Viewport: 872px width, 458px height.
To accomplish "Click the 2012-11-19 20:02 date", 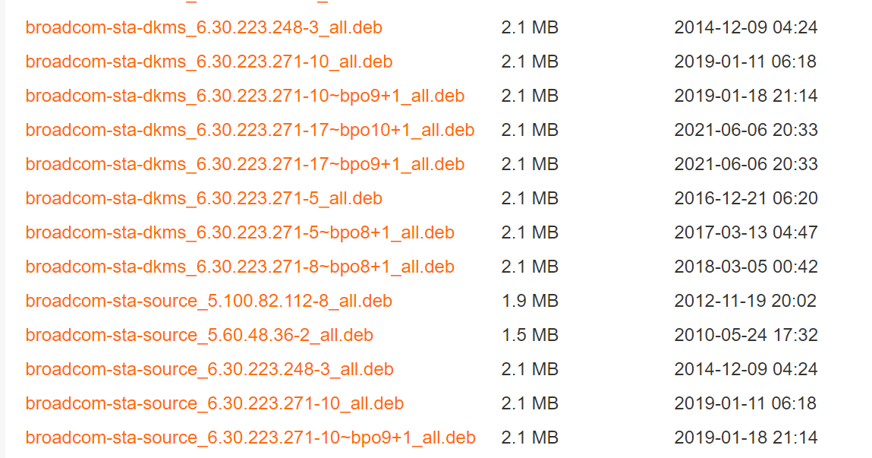I will click(745, 302).
